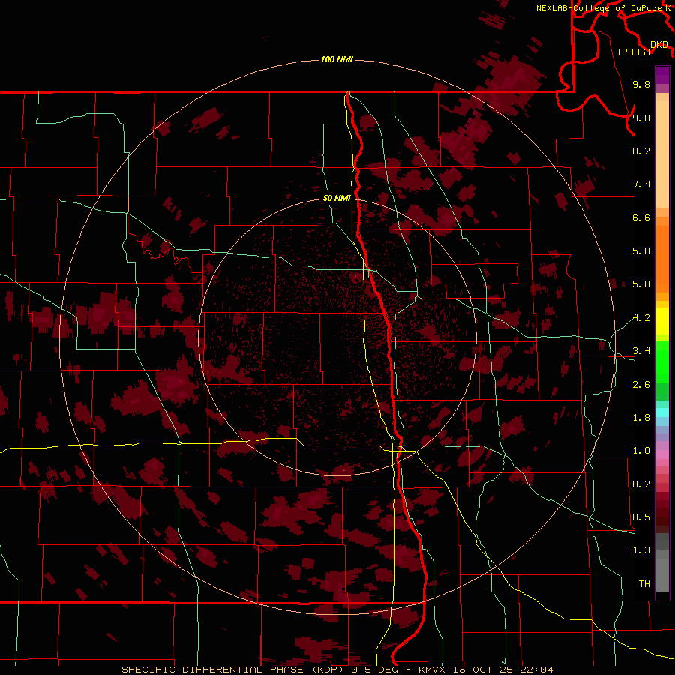Click the 100 NMI range ring label
675x675 pixels.
pos(337,59)
